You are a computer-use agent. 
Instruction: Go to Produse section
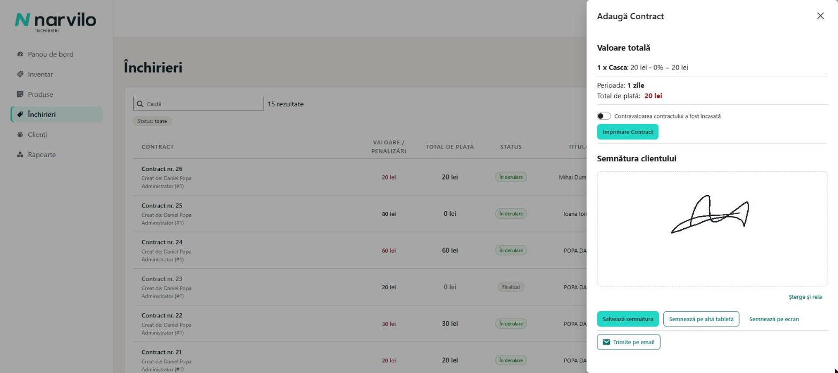click(56, 95)
